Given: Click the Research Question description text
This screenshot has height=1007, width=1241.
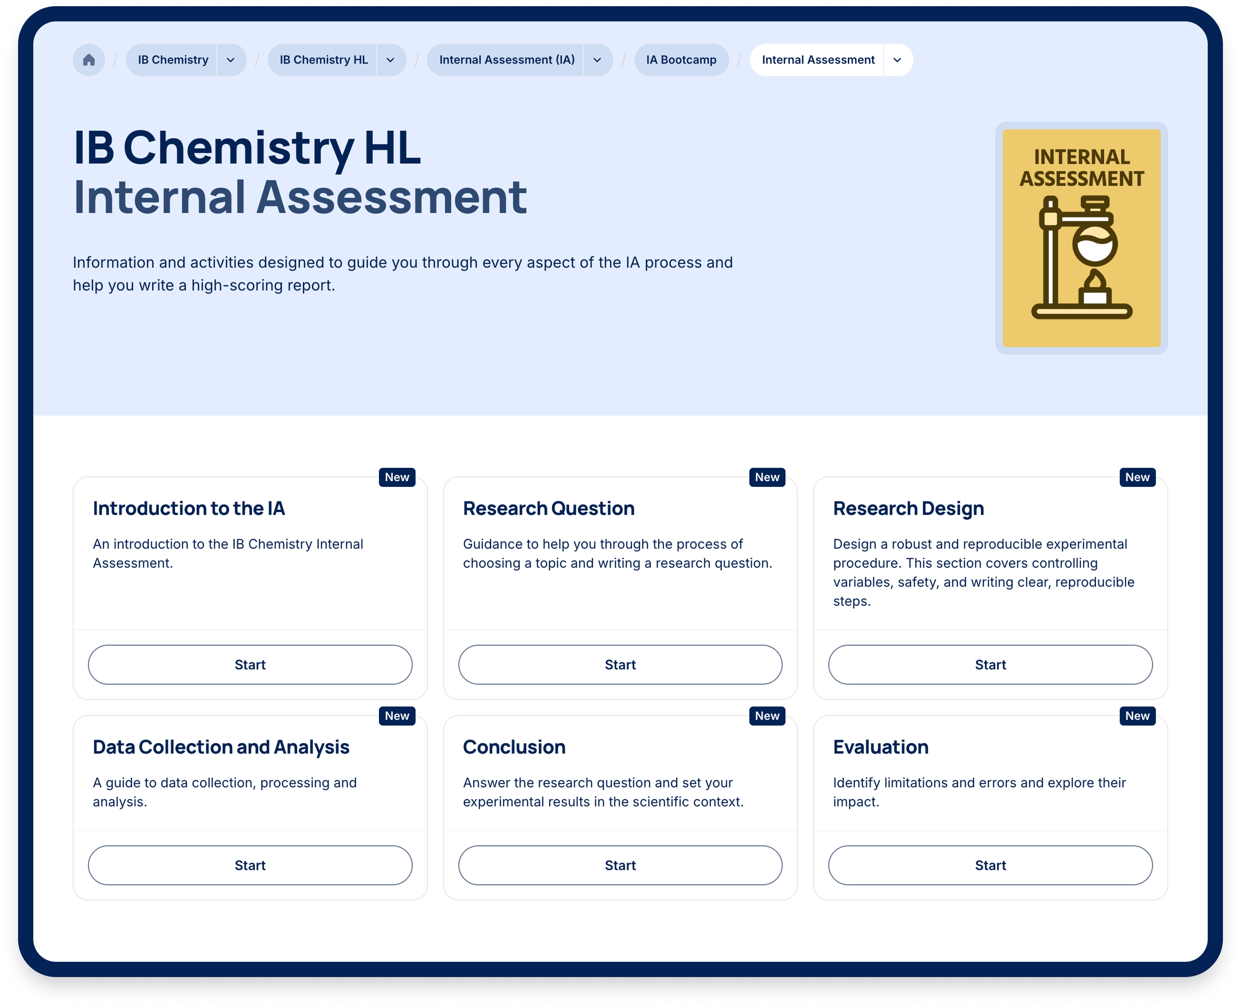Looking at the screenshot, I should coord(617,553).
